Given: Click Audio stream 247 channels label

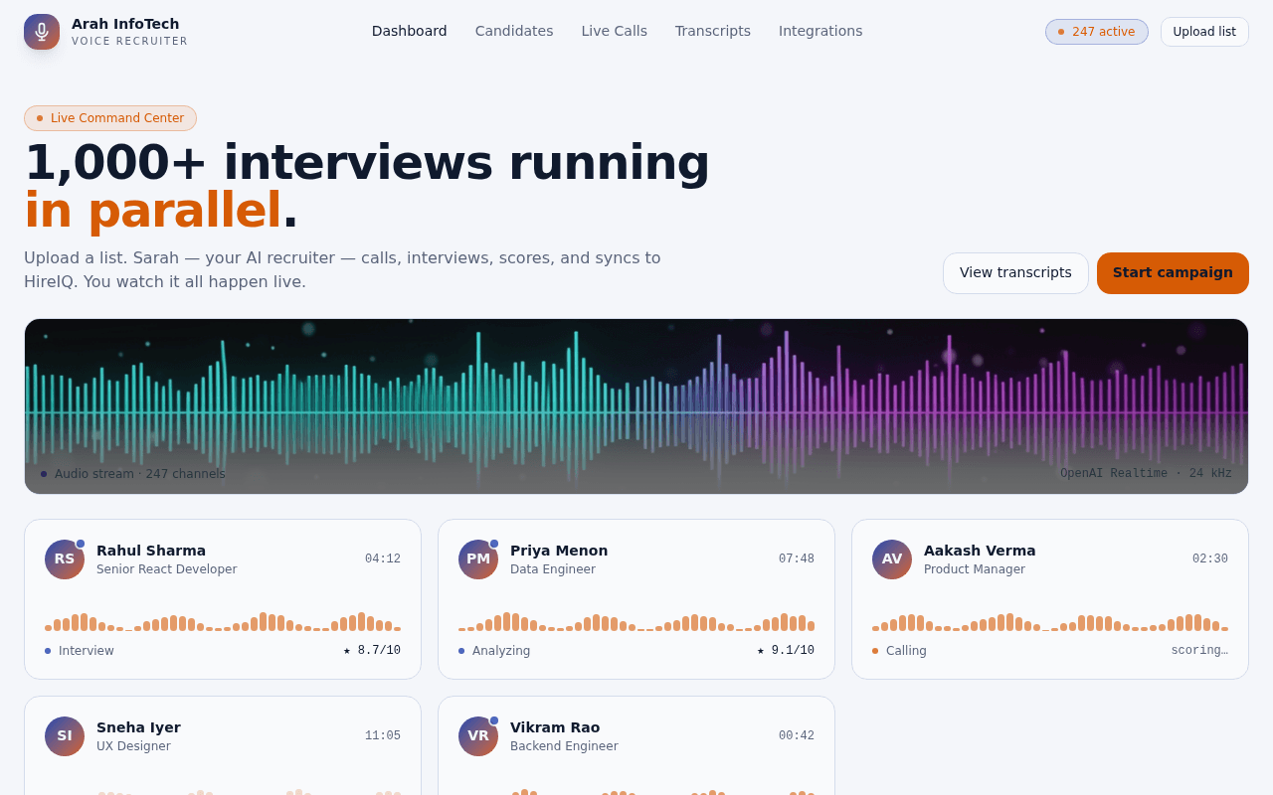Looking at the screenshot, I should point(133,474).
